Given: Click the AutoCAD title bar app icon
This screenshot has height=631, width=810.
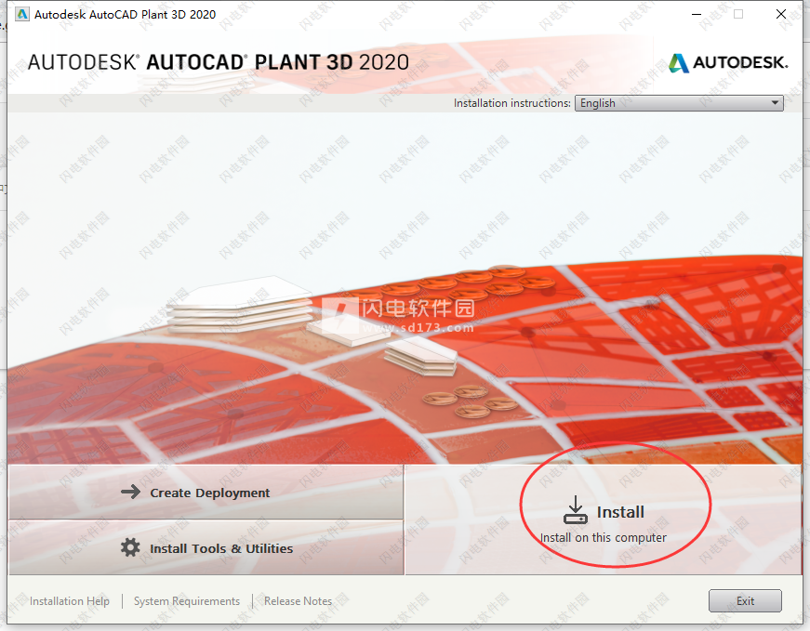Looking at the screenshot, I should (22, 14).
